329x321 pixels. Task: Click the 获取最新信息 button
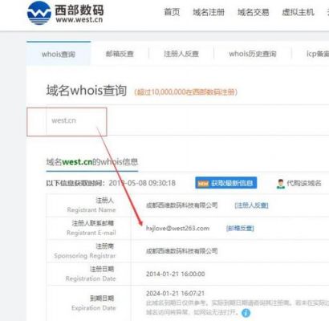226,183
